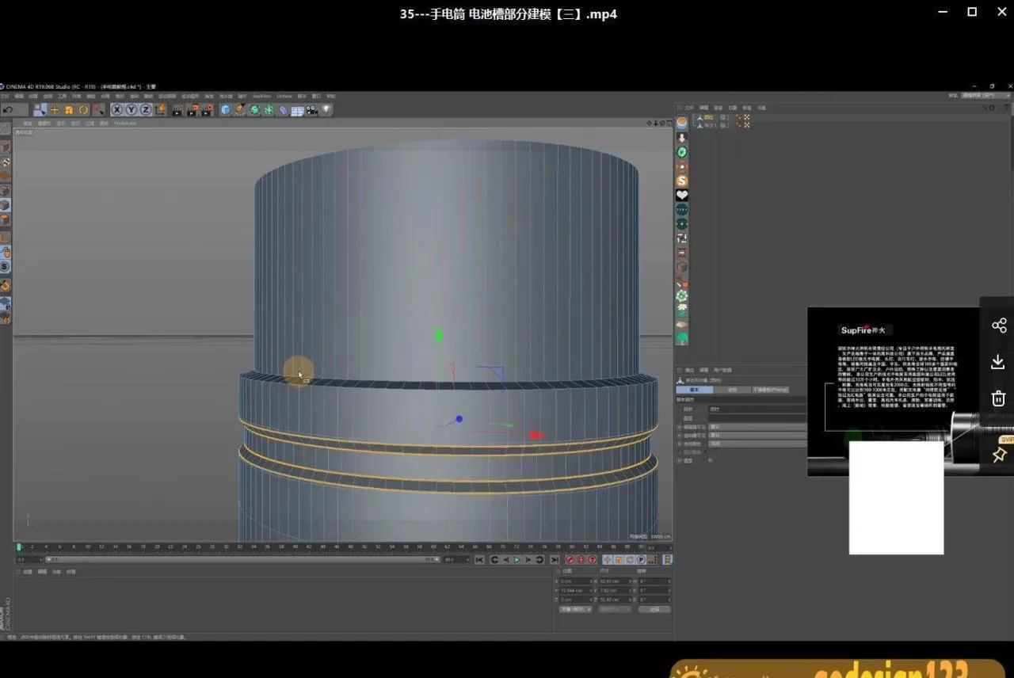The image size is (1014, 678).
Task: Select the Z axis lock icon
Action: [x=145, y=110]
